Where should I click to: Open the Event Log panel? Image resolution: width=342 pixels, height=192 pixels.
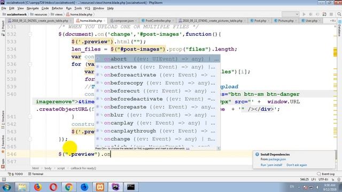[x=326, y=174]
